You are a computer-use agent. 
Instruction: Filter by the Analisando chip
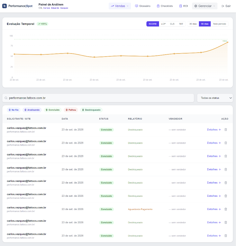[x=32, y=110]
